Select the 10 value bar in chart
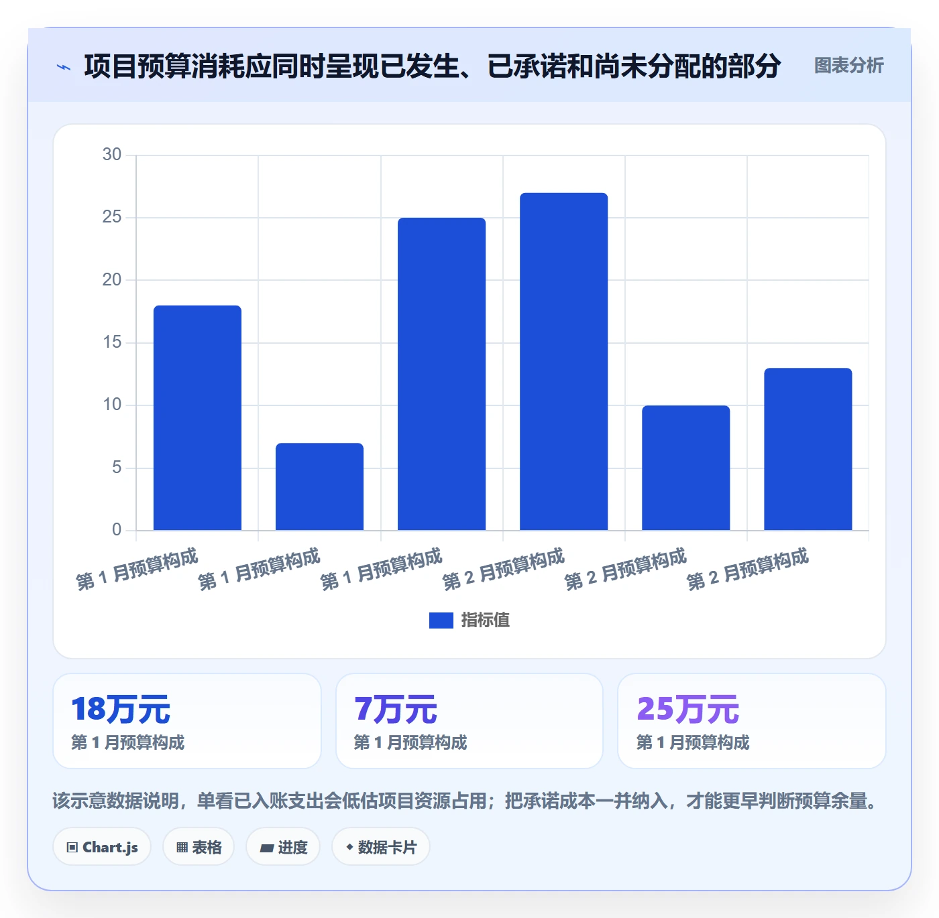Viewport: 939px width, 918px height. pos(685,468)
